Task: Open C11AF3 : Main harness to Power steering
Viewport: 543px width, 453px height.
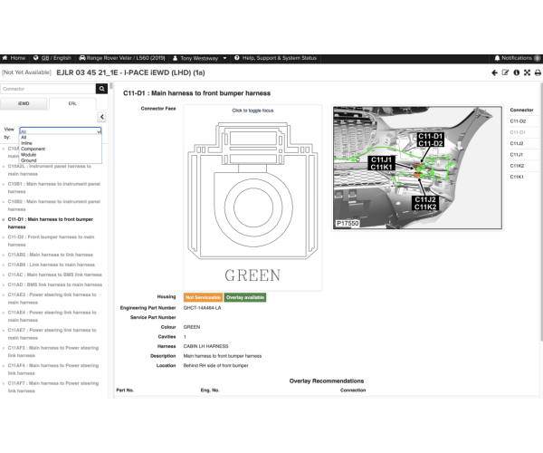Action: [53, 352]
